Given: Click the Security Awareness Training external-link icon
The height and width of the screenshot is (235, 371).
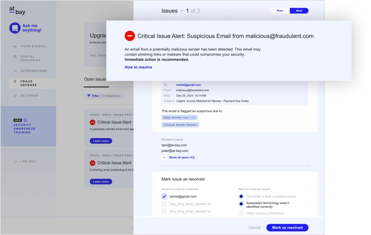Looking at the screenshot, I should point(25,120).
